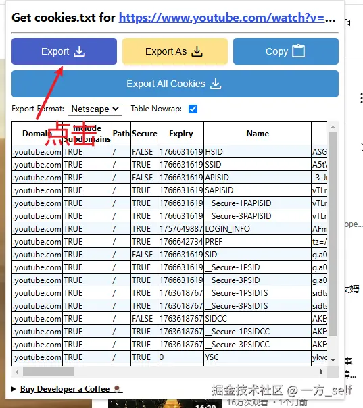Click the vertical scrollbar down arrow
This screenshot has width=363, height=408.
tap(333, 360)
